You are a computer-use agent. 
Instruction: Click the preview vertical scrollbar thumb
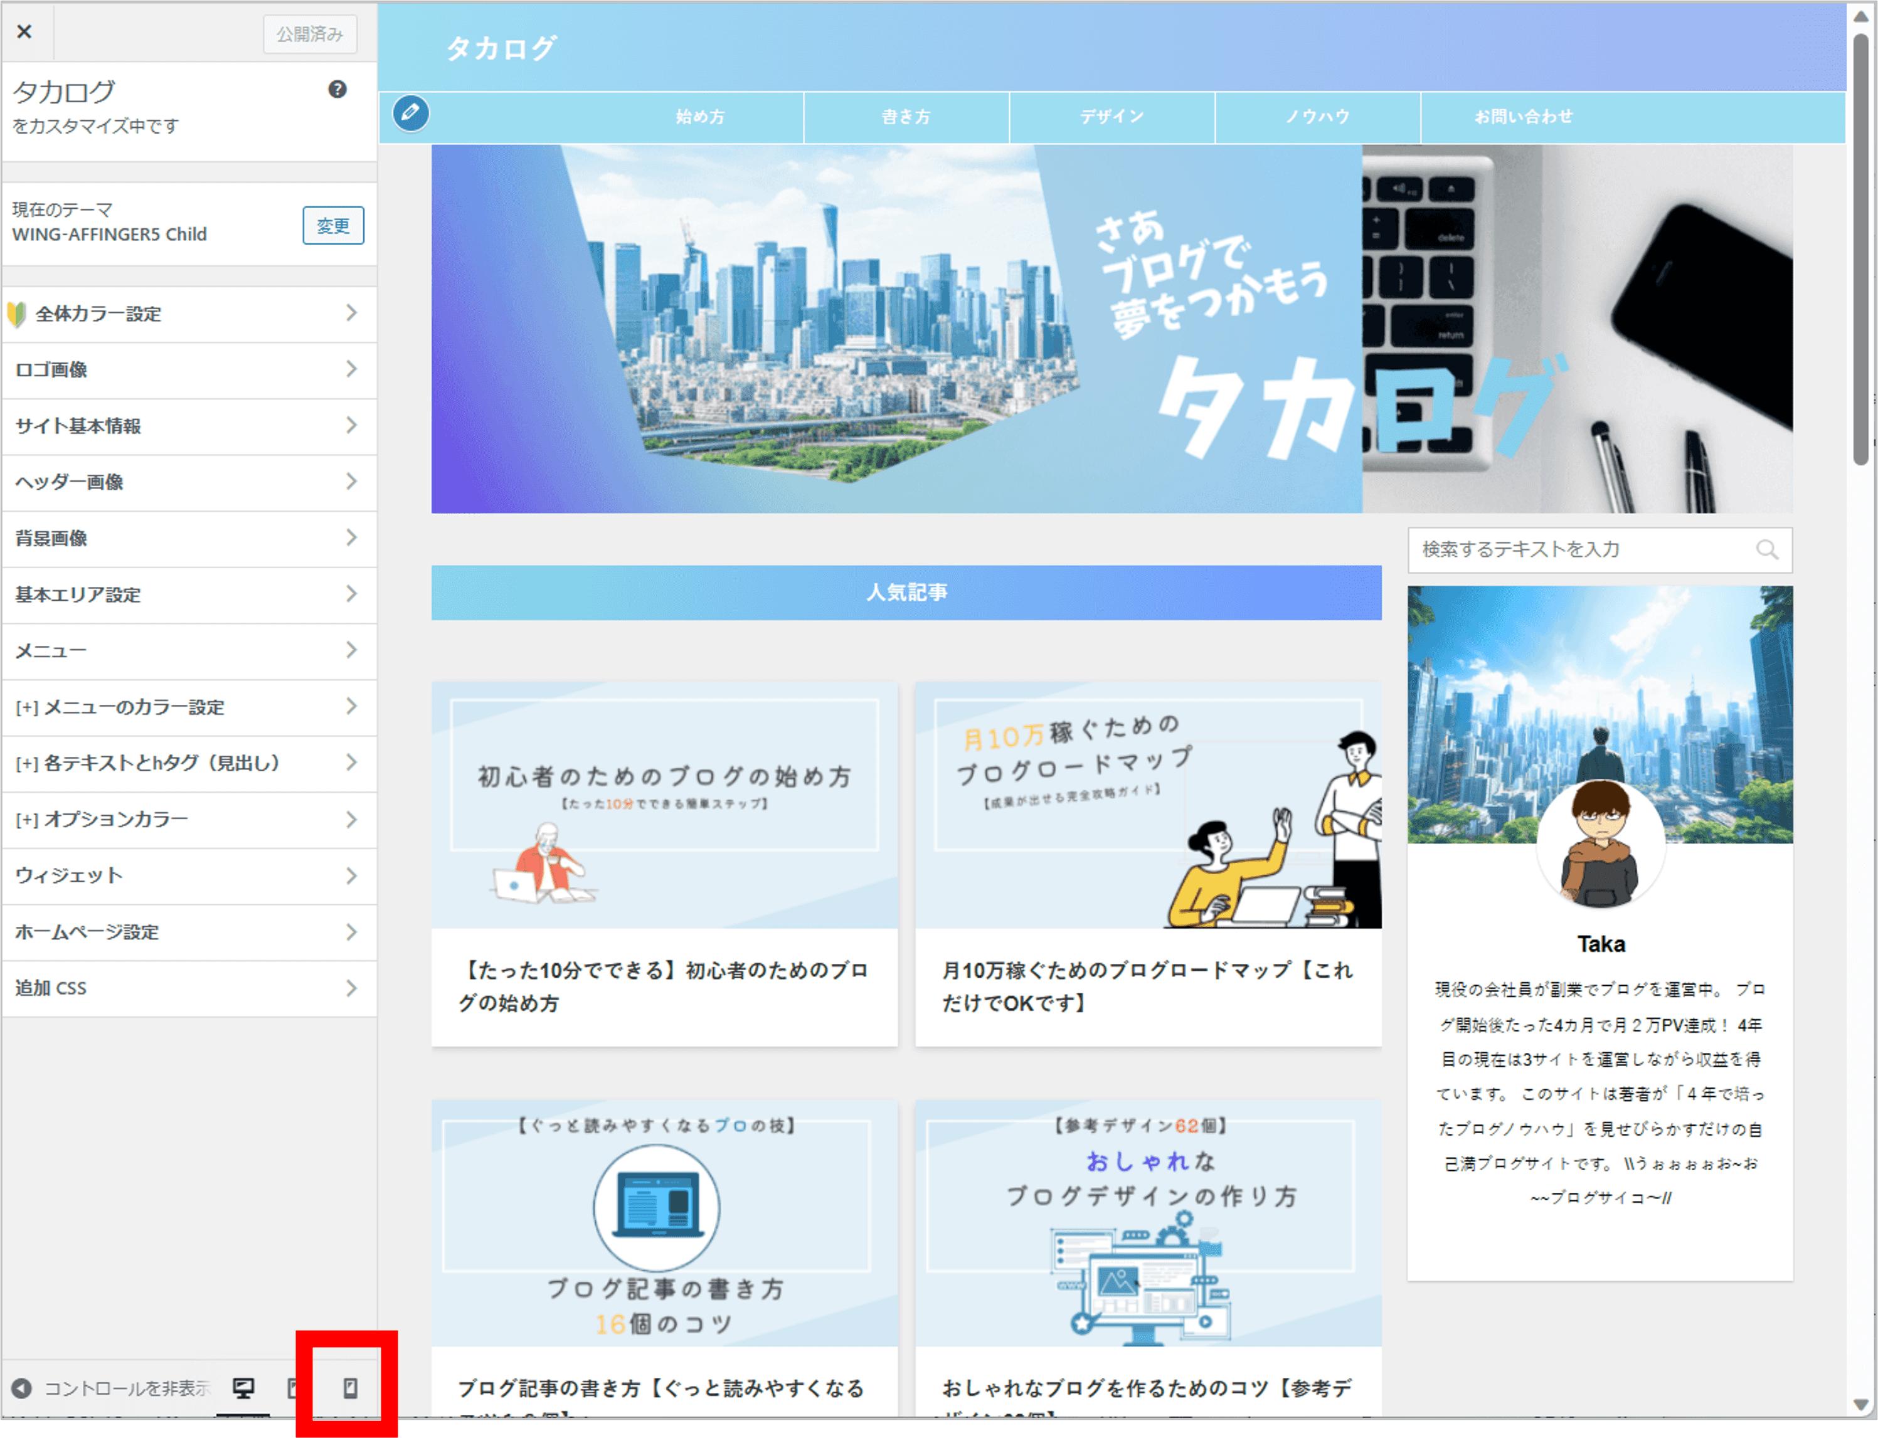coord(1860,249)
